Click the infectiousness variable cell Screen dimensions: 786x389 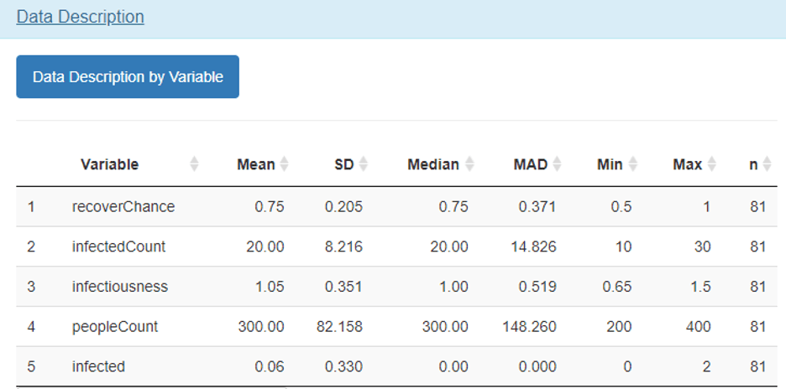(x=120, y=287)
